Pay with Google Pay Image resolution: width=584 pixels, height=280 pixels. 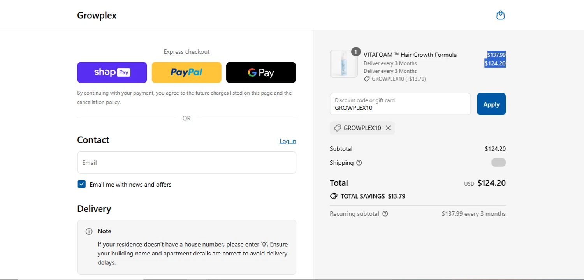[x=261, y=72]
